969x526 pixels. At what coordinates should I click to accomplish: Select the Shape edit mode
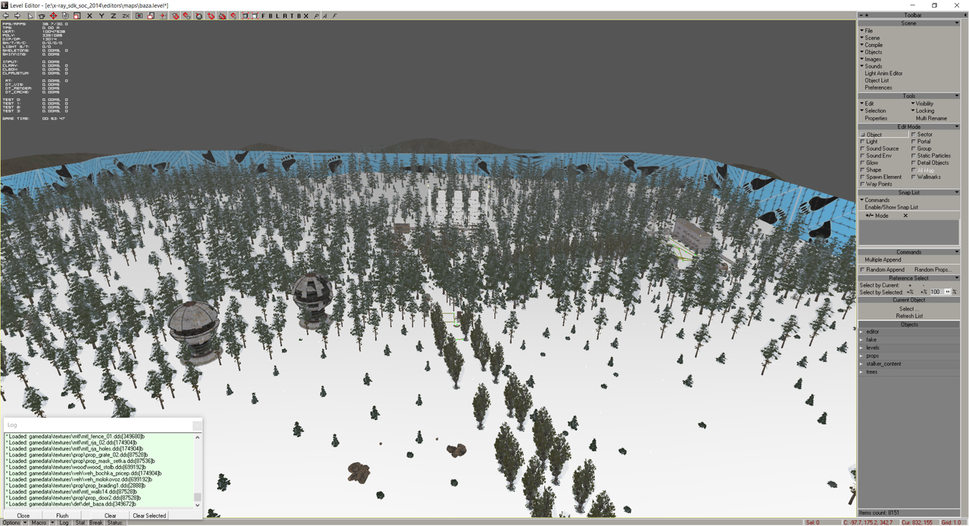coord(872,170)
